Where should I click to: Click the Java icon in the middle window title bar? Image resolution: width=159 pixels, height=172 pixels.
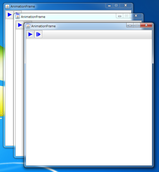pyautogui.click(x=18, y=17)
